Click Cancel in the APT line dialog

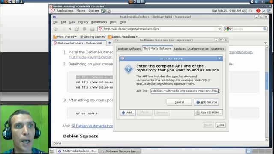pos(179,102)
